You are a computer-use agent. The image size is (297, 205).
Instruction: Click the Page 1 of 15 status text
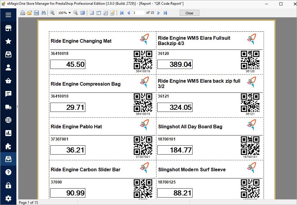pyautogui.click(x=28, y=203)
